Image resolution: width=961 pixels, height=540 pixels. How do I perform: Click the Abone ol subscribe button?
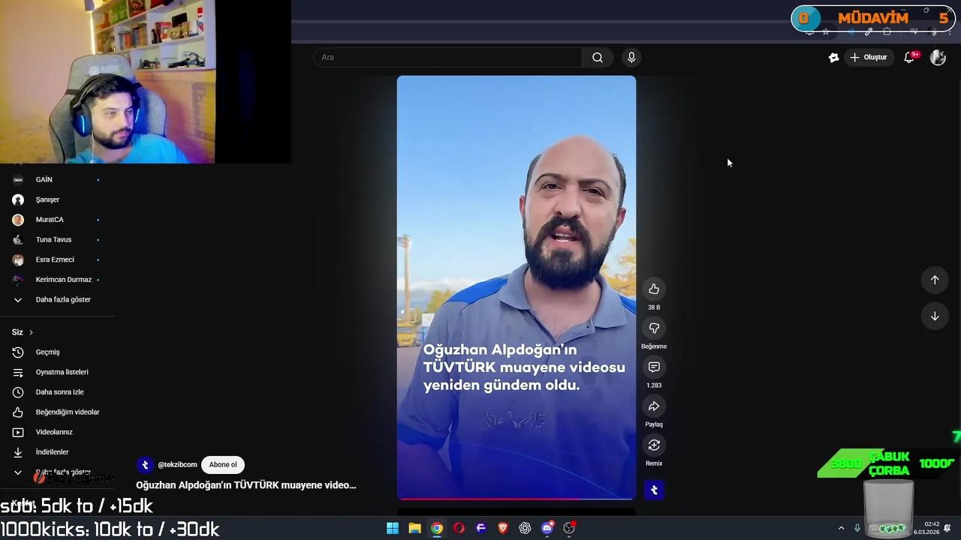click(x=223, y=465)
